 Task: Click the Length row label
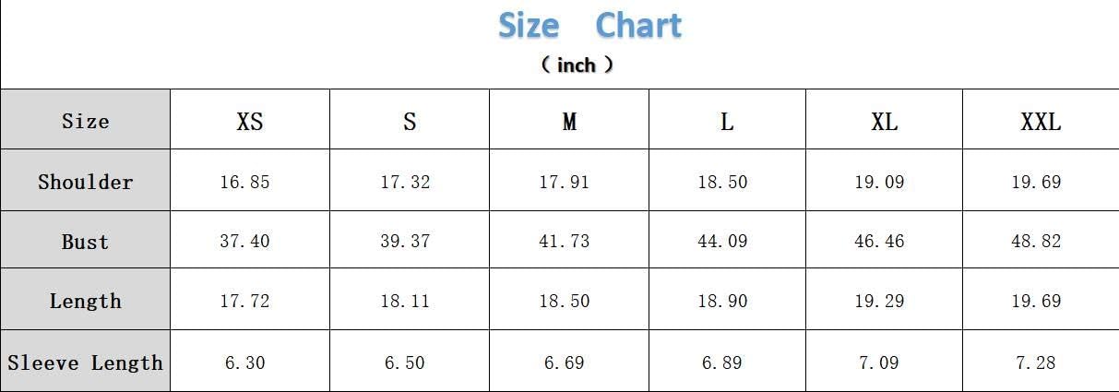tap(86, 302)
